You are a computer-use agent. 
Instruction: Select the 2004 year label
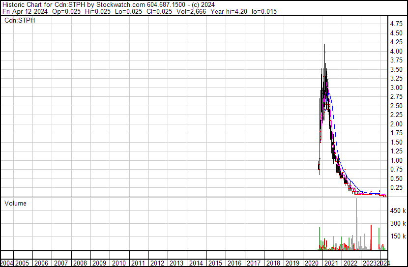pos(6,263)
